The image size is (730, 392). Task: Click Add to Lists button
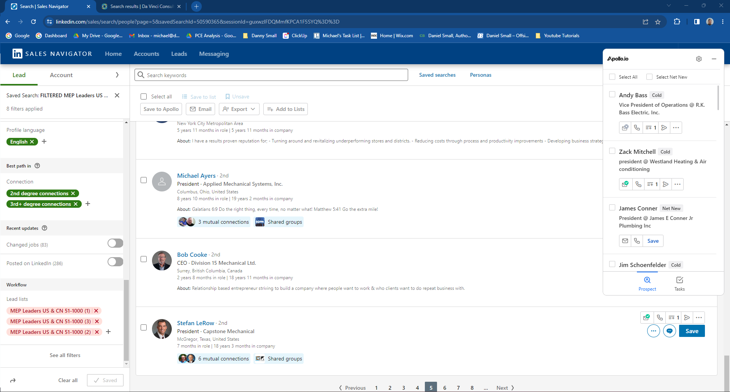(x=286, y=109)
